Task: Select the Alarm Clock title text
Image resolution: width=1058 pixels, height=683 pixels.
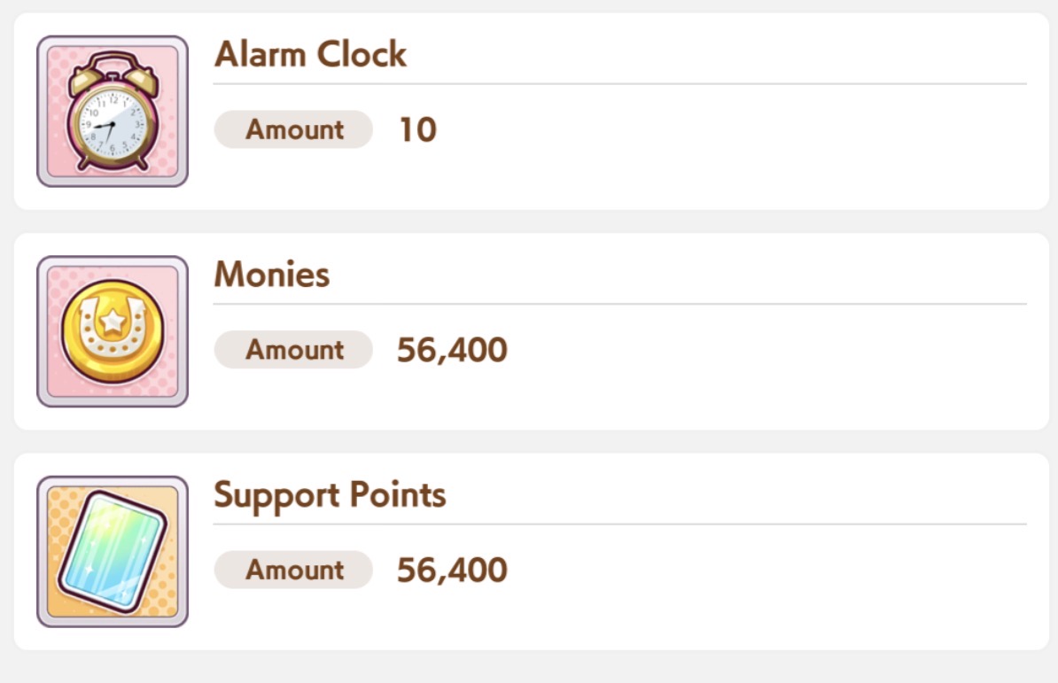Action: point(310,54)
